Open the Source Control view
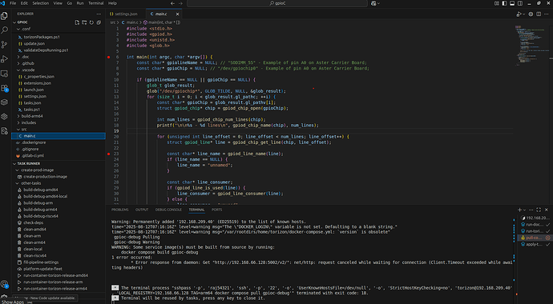Viewport: 553px width, 304px height. point(5,45)
